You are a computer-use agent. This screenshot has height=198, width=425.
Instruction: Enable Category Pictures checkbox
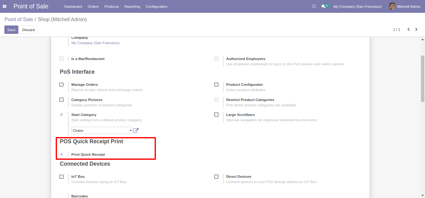(x=62, y=100)
